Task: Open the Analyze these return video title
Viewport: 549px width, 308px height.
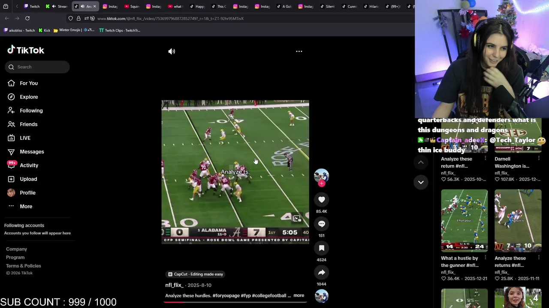Action: point(456,163)
